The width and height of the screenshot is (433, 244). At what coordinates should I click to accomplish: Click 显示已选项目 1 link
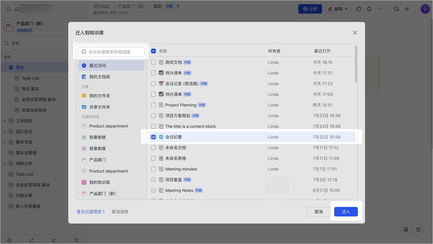[91, 212]
